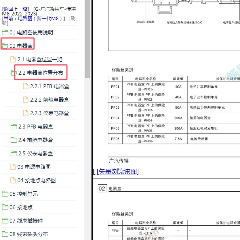Screen dimensions: 240x240
Task: Click 接起动机和发电机 table cell
Action: pos(204,128)
